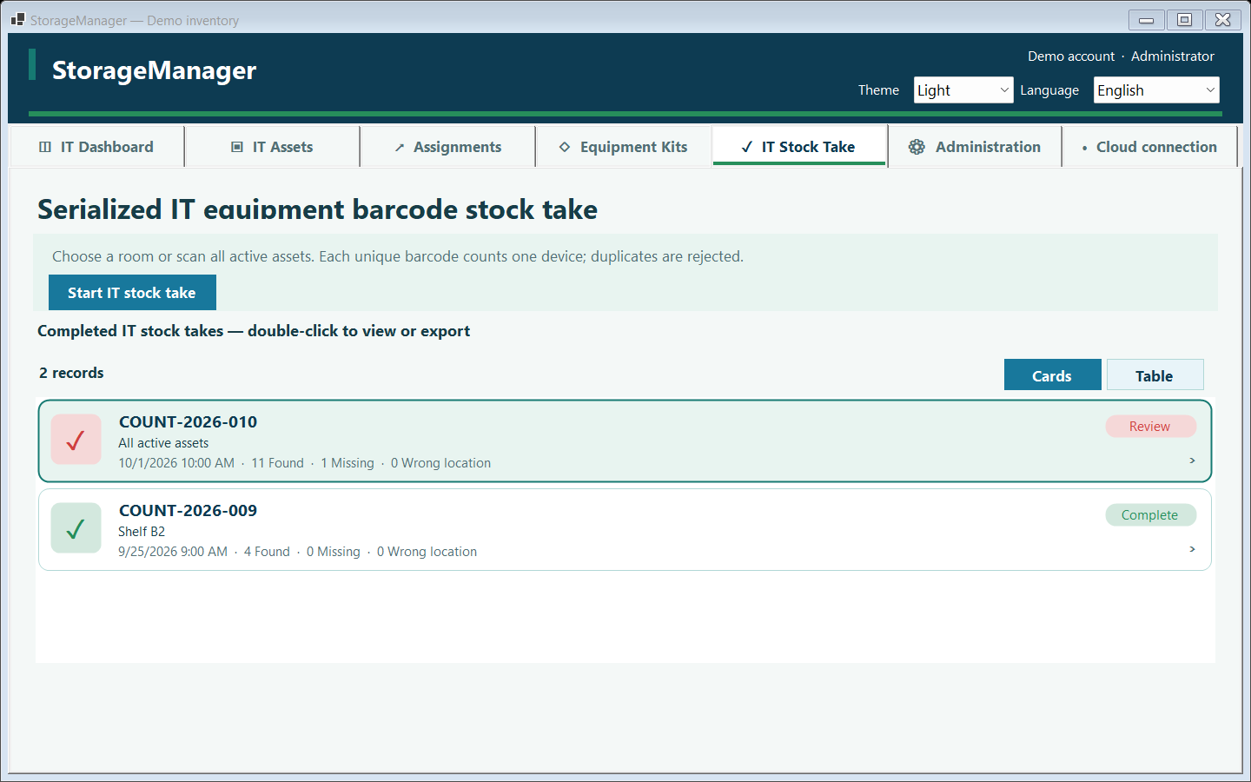Viewport: 1251px width, 782px height.
Task: Click 'Shelf B2' text
Action: [142, 532]
